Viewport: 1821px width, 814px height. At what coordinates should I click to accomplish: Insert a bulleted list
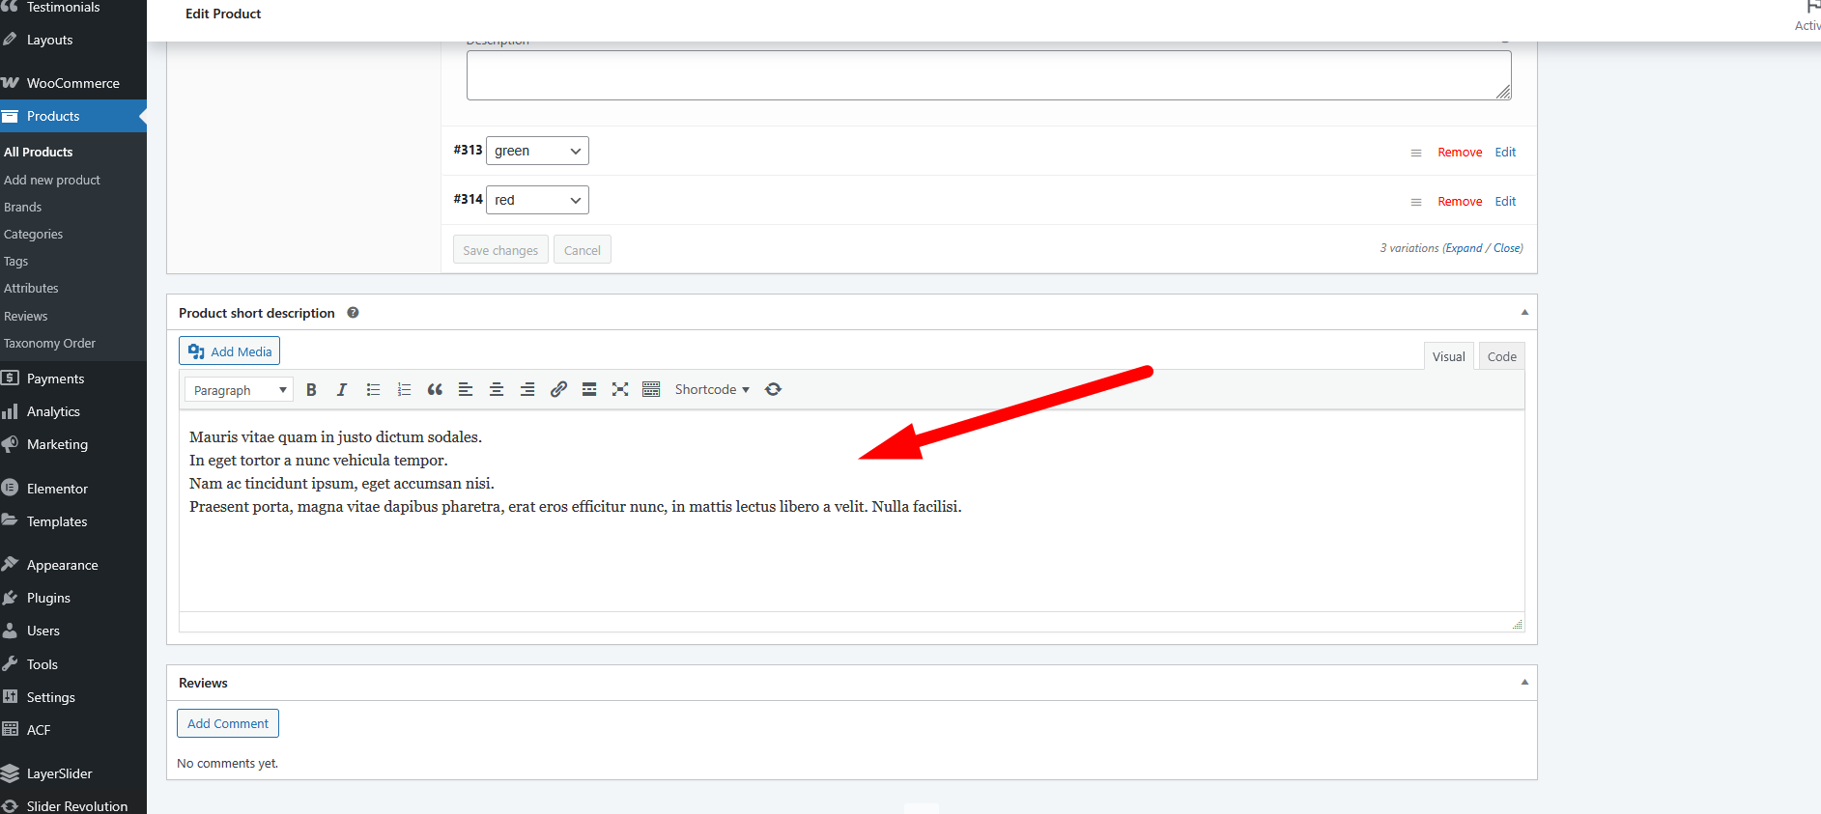[373, 390]
